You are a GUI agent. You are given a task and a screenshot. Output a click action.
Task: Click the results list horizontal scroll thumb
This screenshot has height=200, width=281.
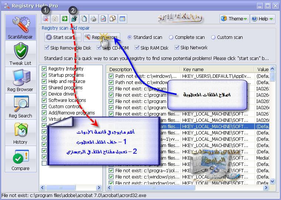tap(154, 188)
